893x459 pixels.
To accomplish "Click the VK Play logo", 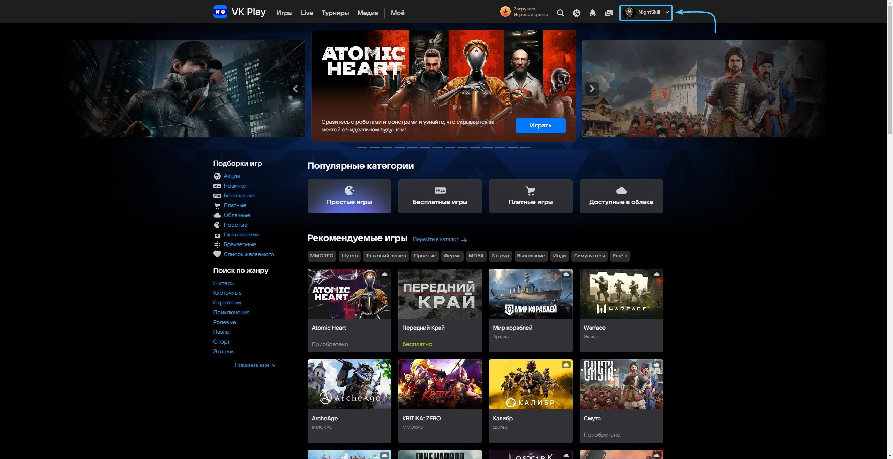I will point(240,12).
